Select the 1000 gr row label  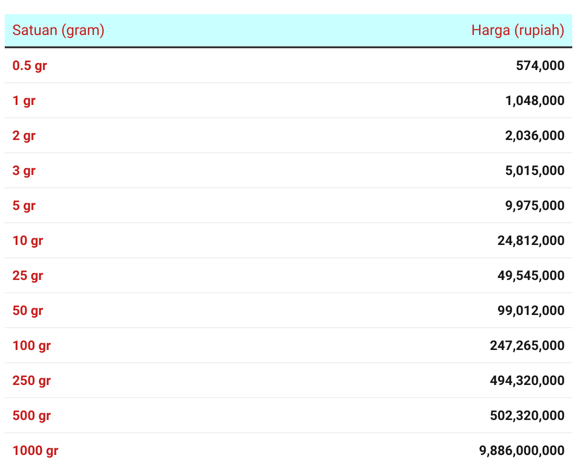tap(35, 451)
